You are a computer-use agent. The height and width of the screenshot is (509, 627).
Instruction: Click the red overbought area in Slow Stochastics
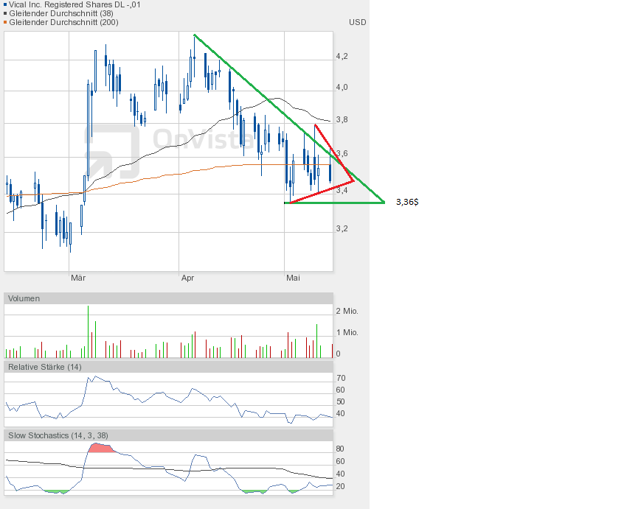(x=100, y=448)
